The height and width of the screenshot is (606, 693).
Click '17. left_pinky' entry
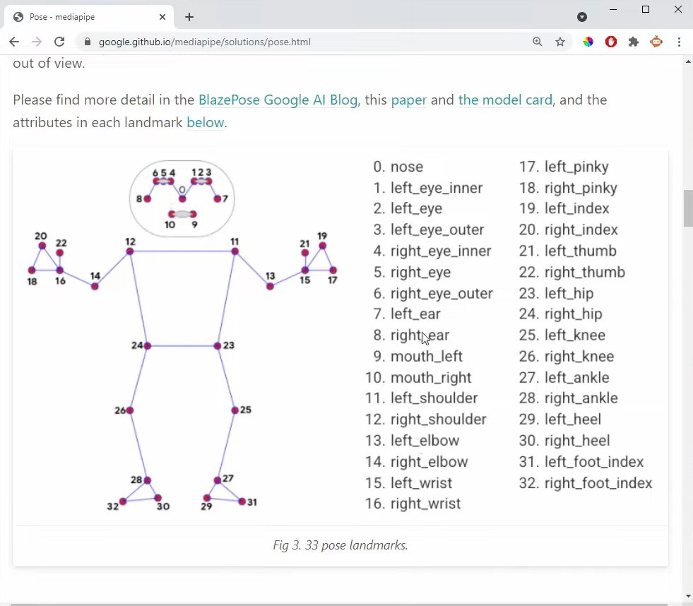point(564,167)
